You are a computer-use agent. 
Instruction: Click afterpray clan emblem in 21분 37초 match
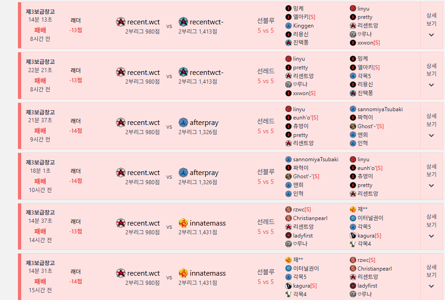[183, 122]
